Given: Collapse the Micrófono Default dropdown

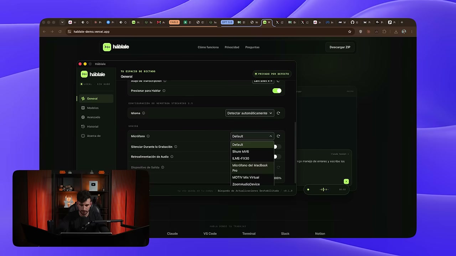Looking at the screenshot, I should click(x=252, y=136).
